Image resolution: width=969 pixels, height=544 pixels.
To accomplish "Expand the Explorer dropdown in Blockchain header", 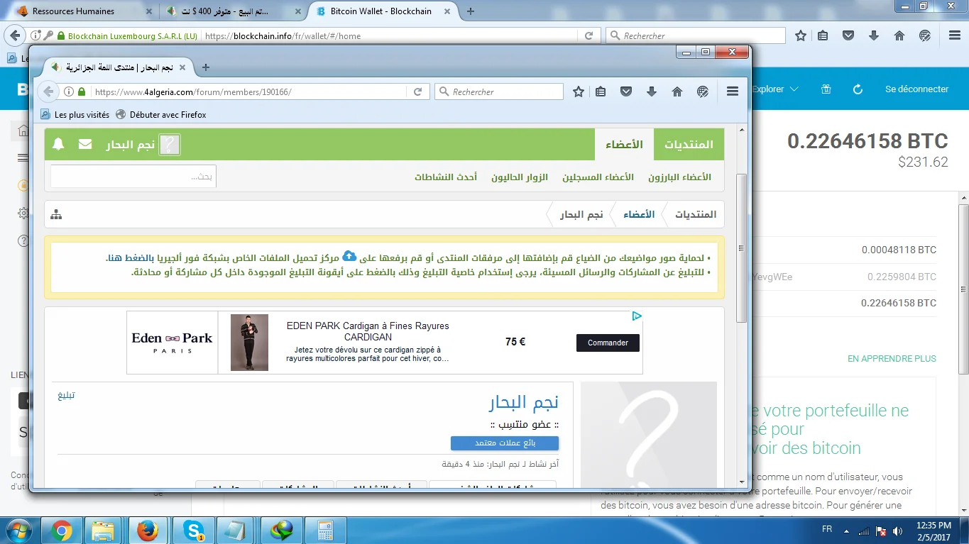I will (x=774, y=89).
